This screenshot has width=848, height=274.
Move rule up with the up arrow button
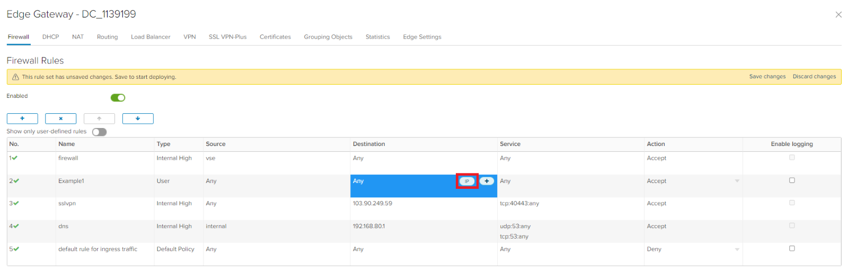(x=99, y=118)
